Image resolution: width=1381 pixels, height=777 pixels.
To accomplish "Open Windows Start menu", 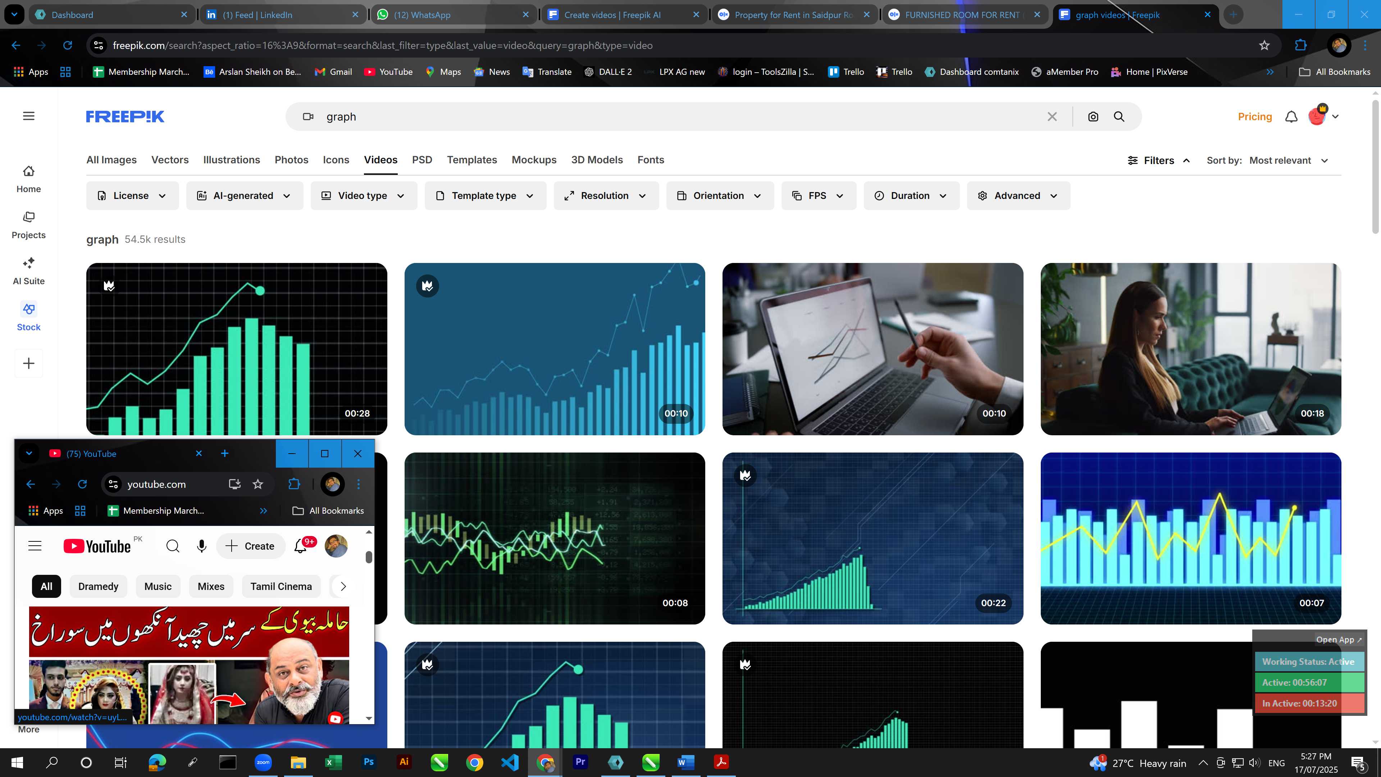I will pos(17,762).
